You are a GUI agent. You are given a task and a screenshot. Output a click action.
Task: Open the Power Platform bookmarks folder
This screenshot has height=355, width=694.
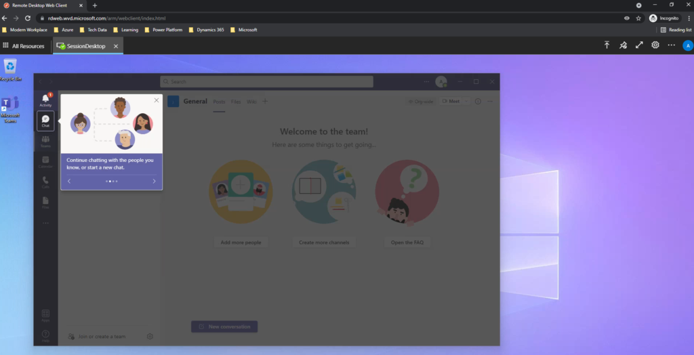[163, 30]
